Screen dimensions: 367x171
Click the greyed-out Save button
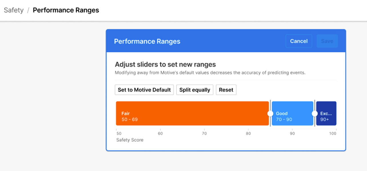(327, 41)
